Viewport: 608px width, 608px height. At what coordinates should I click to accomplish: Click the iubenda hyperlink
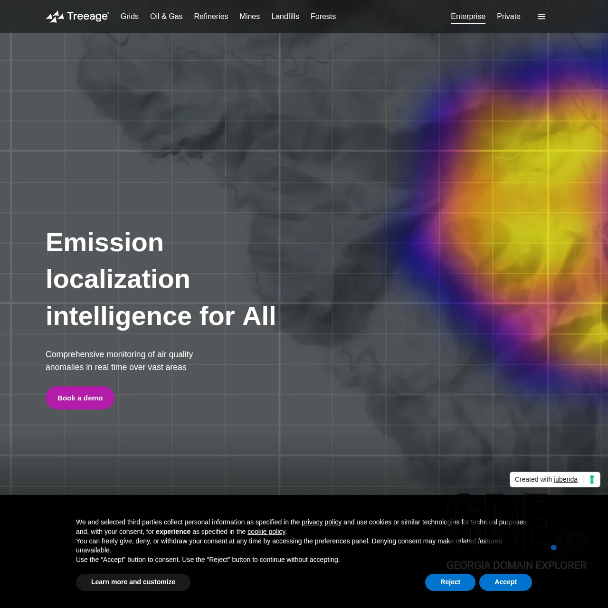pos(565,479)
